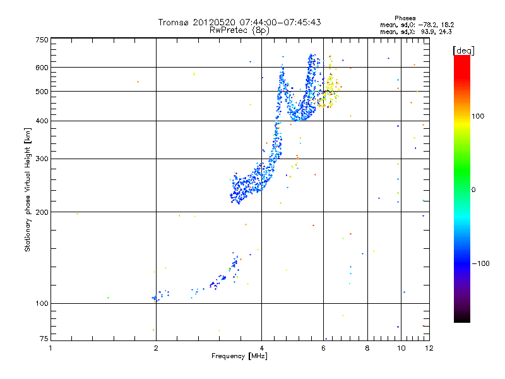505x379 pixels.
Task: Click the x-axis tick label '8'
Action: (367, 348)
